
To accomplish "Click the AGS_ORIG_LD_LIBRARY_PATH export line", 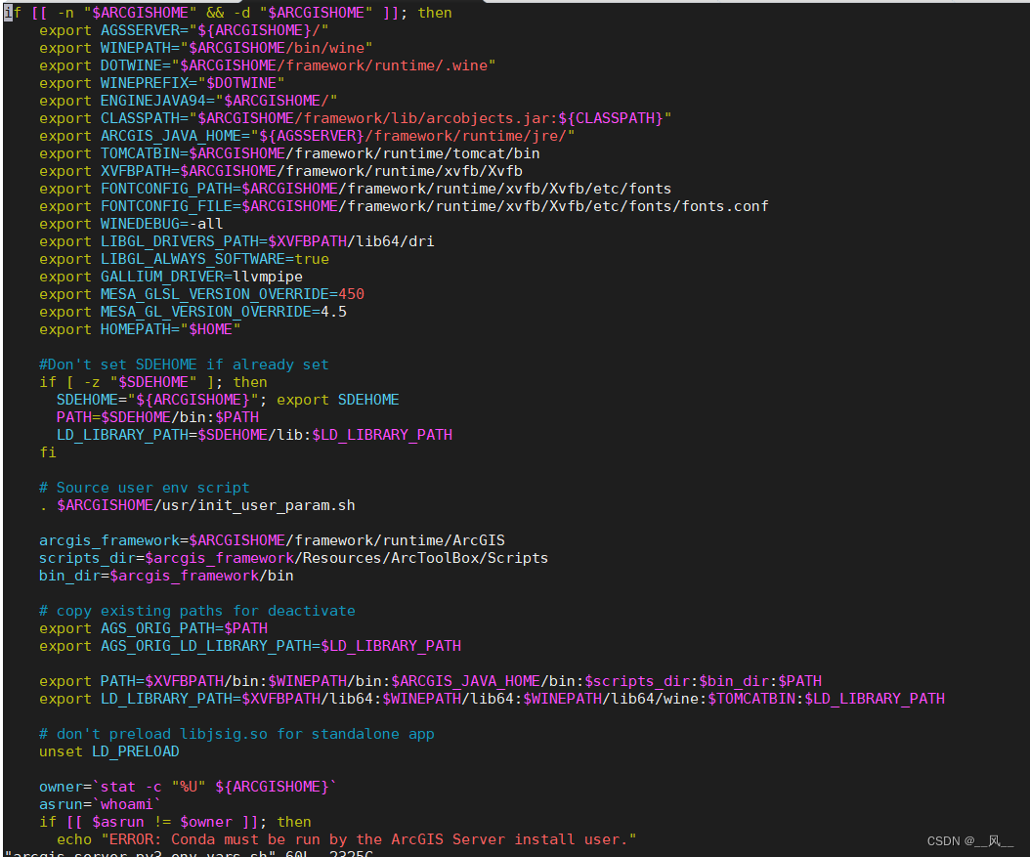I will (249, 646).
